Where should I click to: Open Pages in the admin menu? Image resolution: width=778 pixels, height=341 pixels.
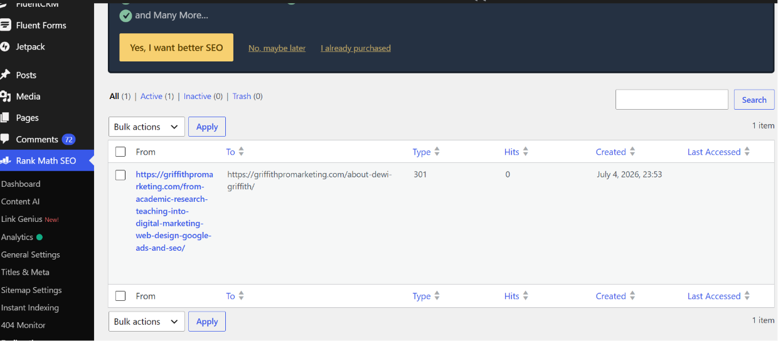point(28,117)
